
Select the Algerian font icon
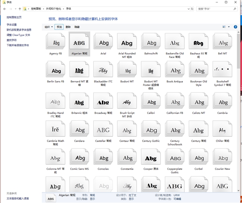(79, 42)
